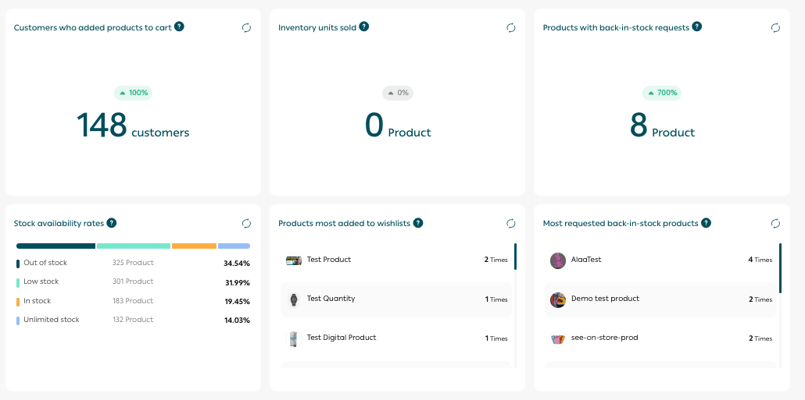
Task: Click the 700% increase badge
Action: 662,93
